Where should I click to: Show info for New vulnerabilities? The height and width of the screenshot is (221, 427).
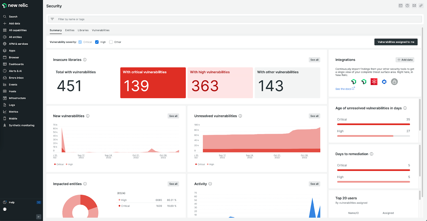click(88, 116)
